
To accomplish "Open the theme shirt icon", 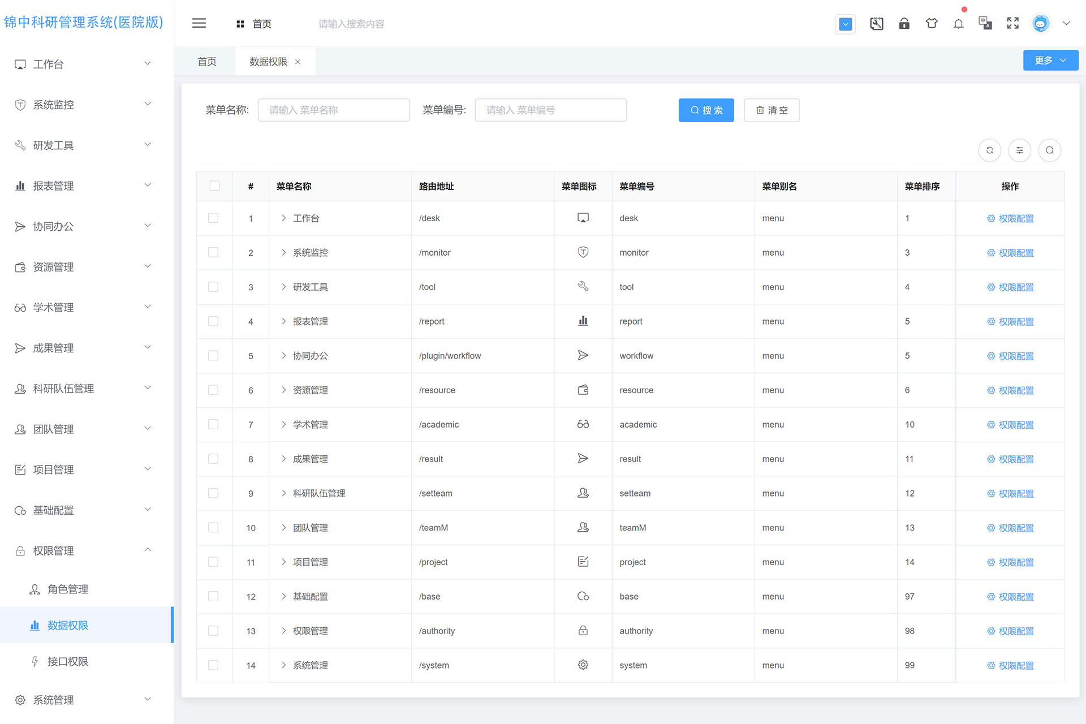I will click(x=931, y=24).
